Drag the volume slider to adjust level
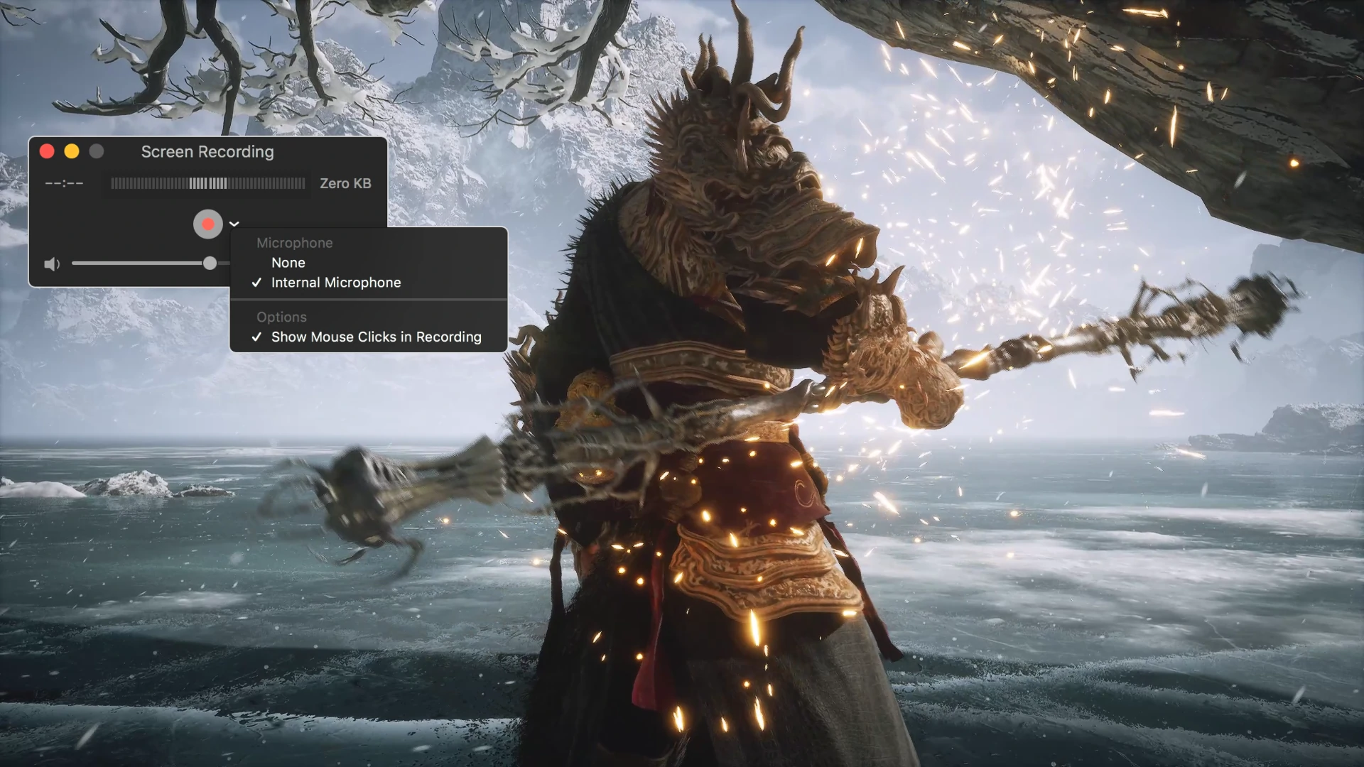The height and width of the screenshot is (767, 1364). 208,263
